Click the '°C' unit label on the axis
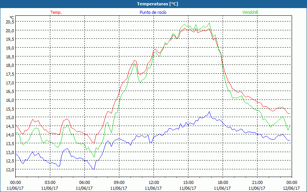Viewport: 307px width, 192px height. point(12,18)
